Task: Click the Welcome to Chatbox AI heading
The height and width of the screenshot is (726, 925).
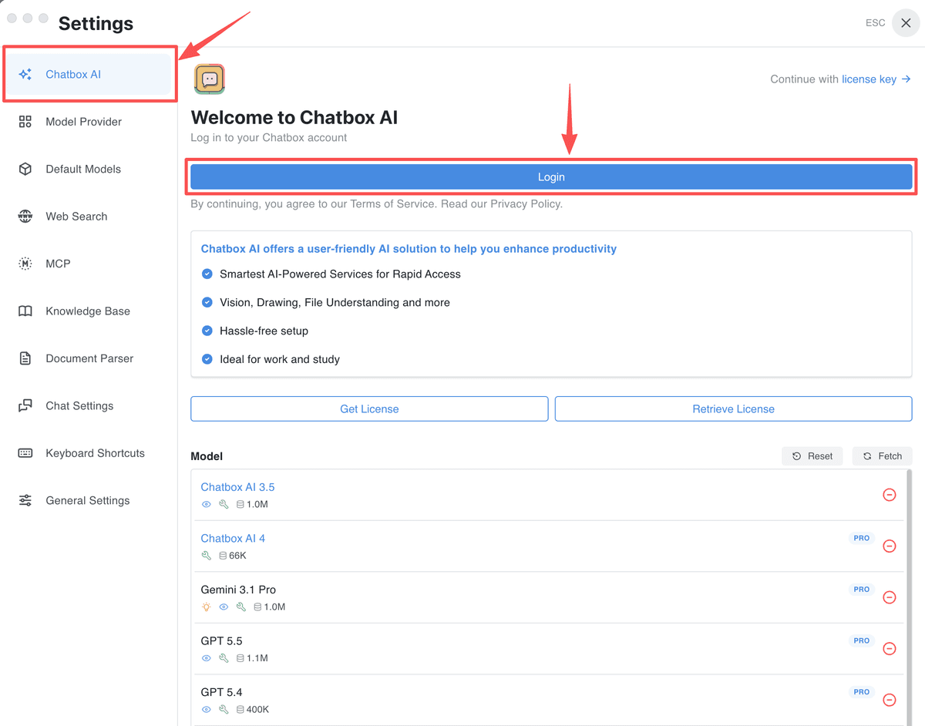Action: click(x=294, y=118)
